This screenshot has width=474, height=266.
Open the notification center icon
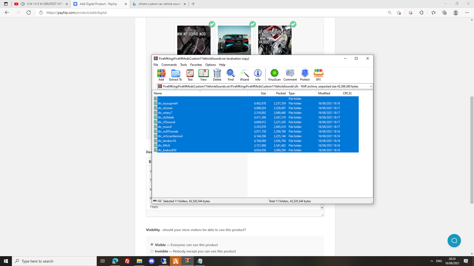[466, 261]
